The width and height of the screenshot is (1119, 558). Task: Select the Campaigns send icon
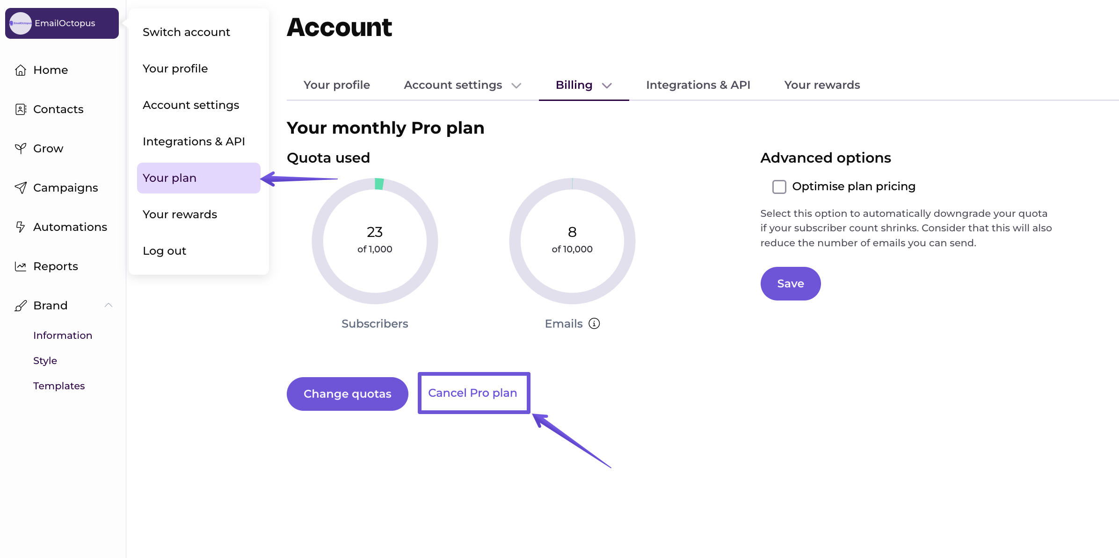point(20,187)
